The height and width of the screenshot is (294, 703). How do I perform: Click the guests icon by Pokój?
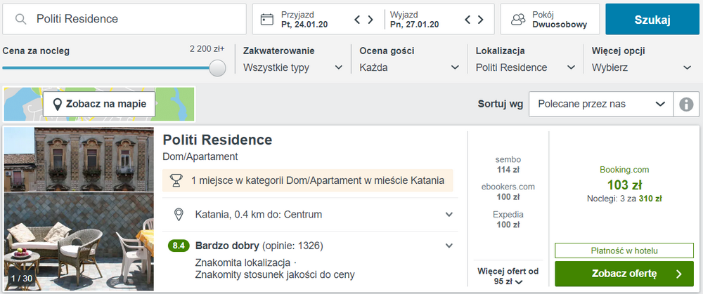pos(518,19)
